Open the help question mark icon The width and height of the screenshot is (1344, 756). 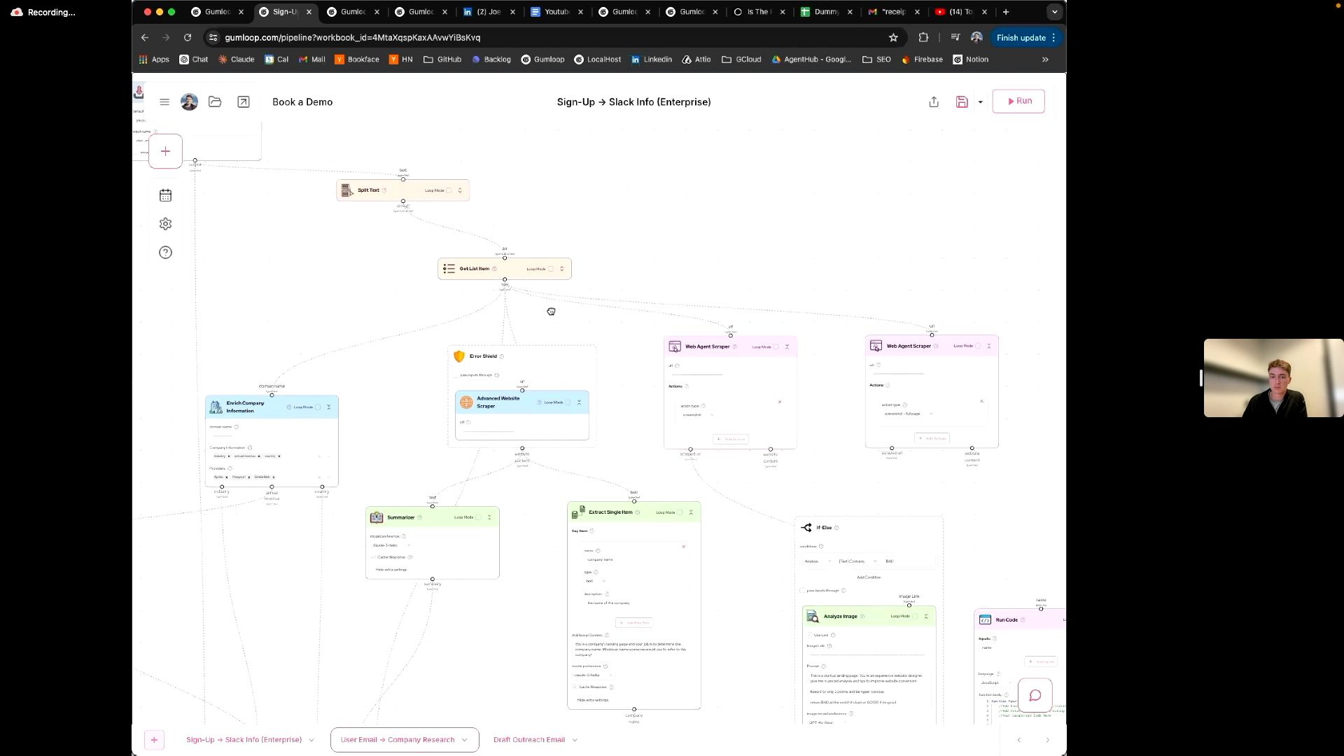click(x=165, y=253)
